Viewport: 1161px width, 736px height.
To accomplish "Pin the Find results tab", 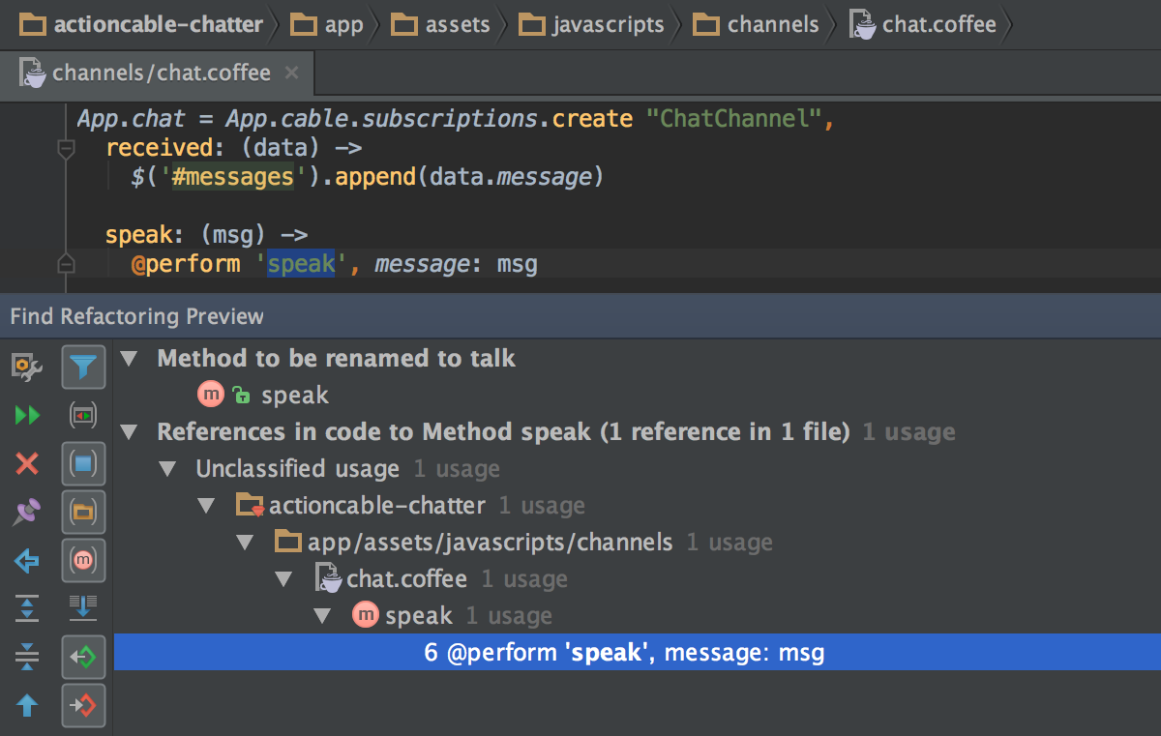I will 27,513.
